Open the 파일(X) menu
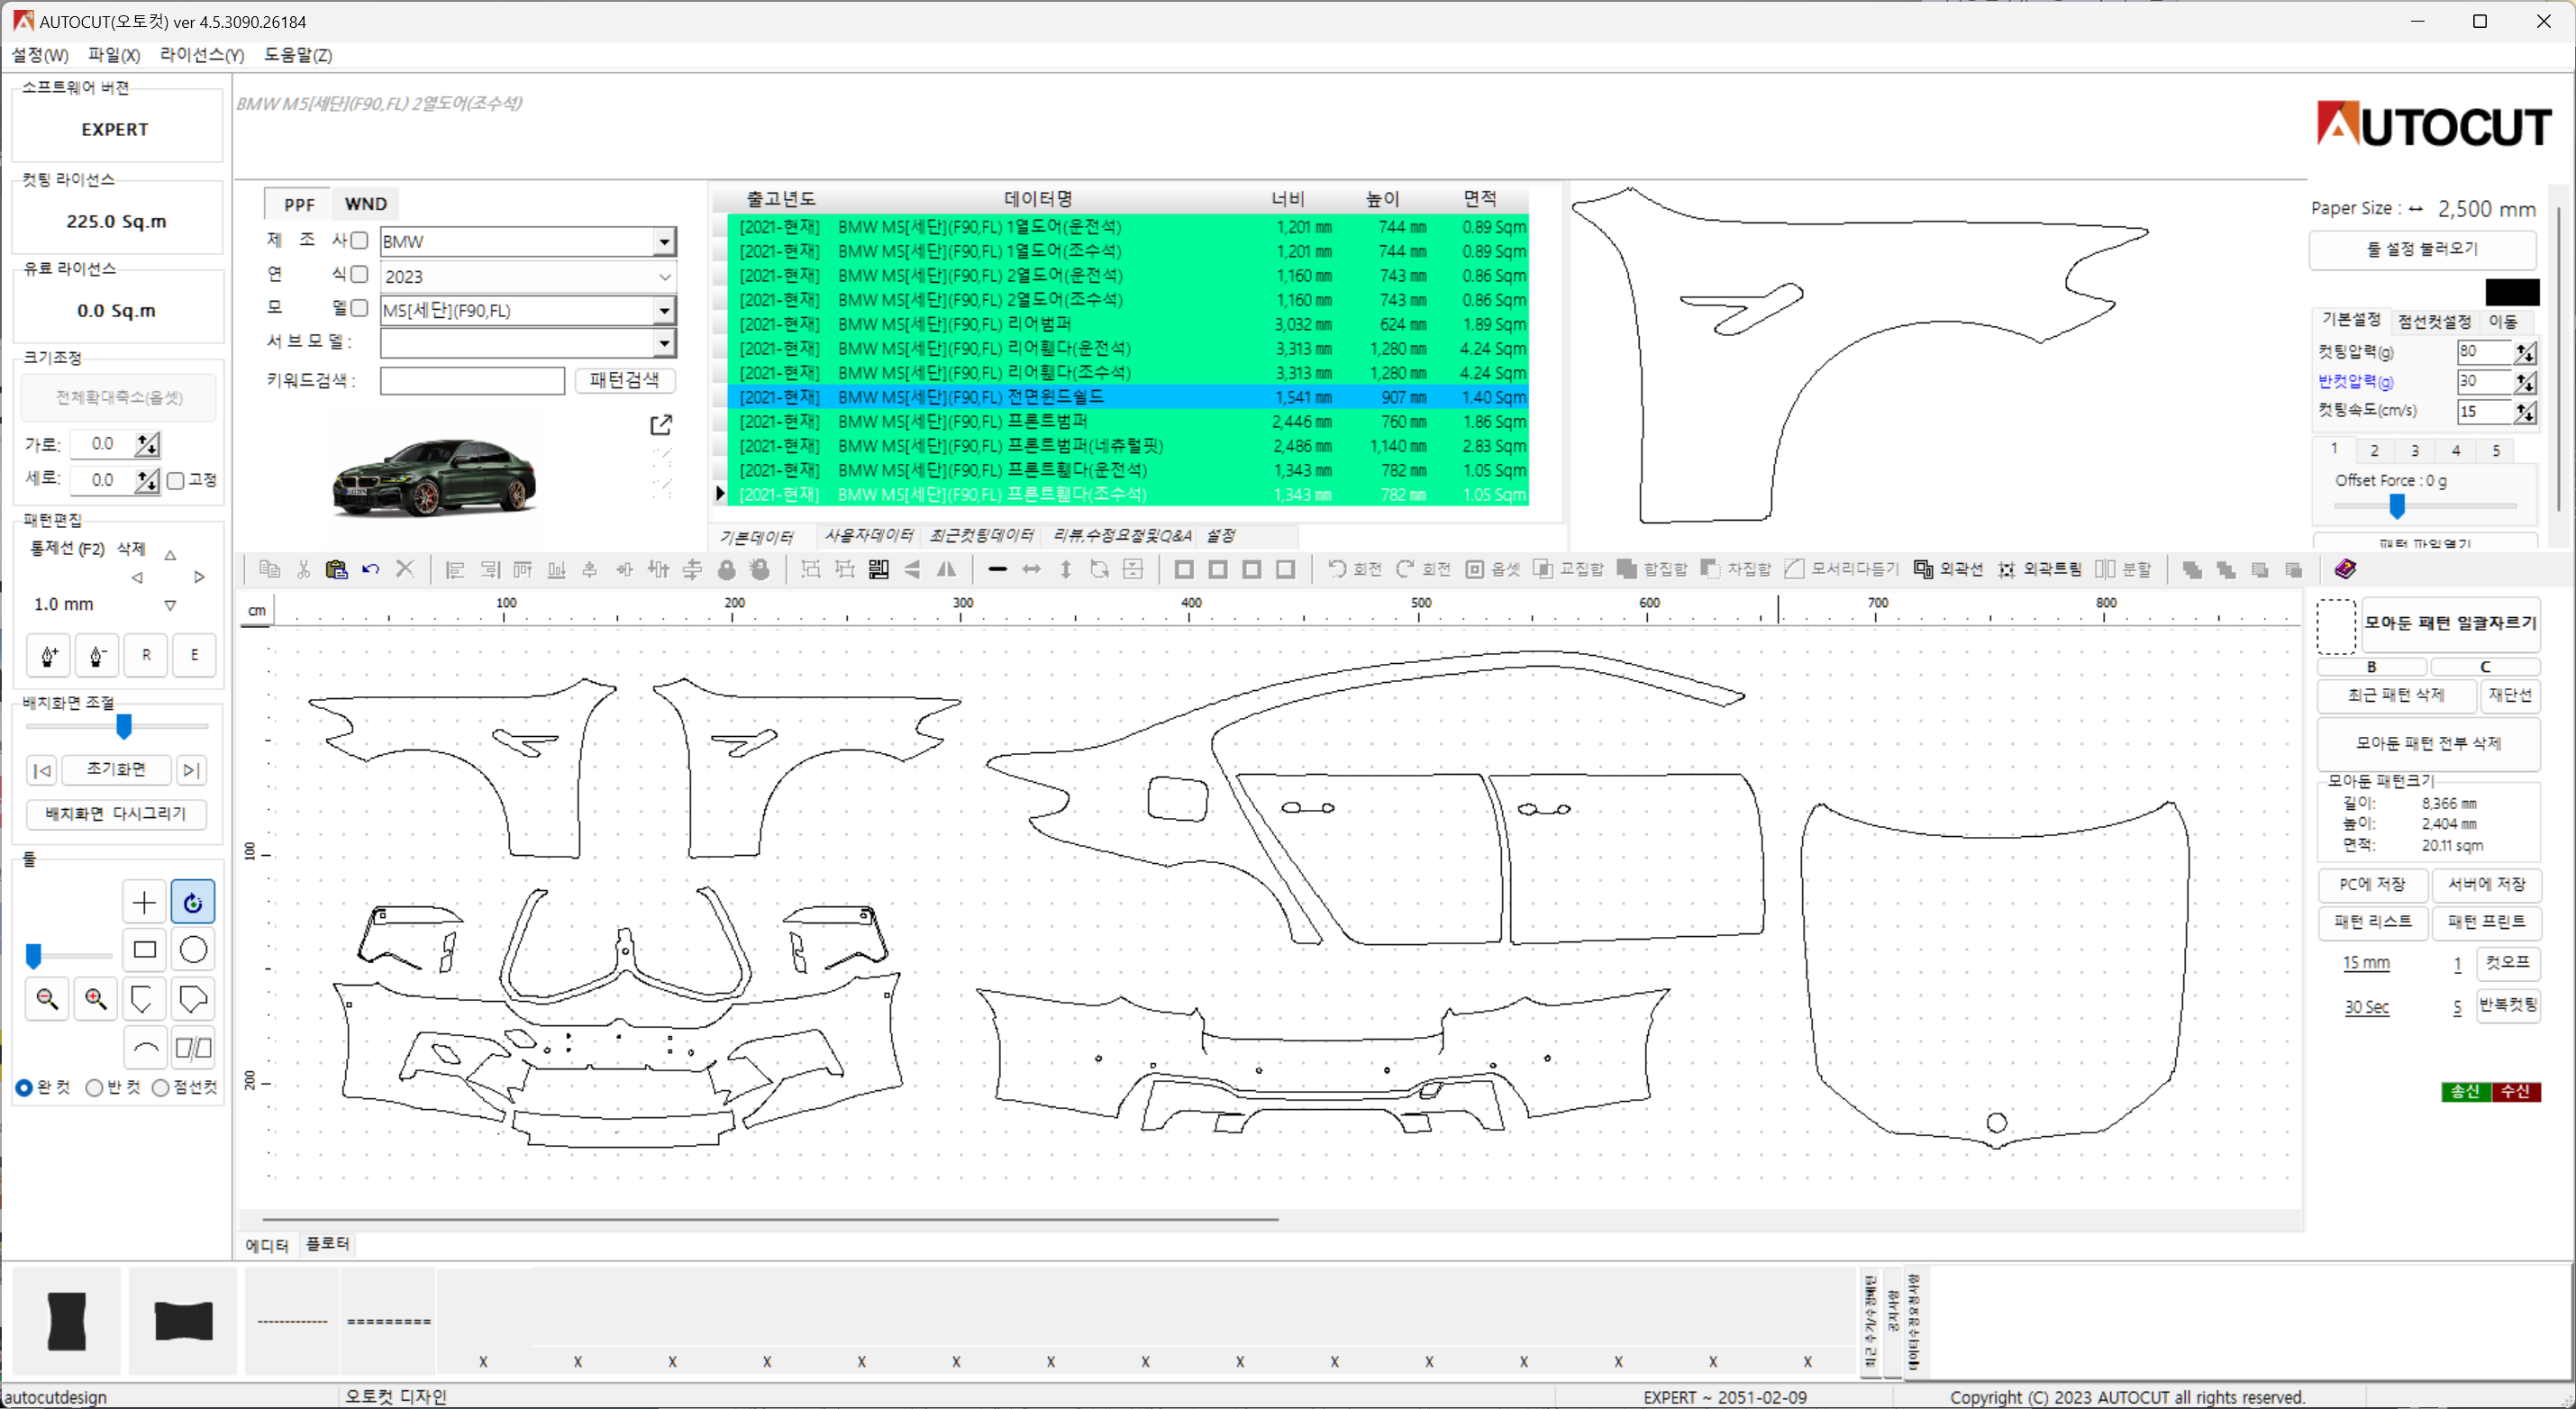The height and width of the screenshot is (1409, 2576). [x=114, y=54]
